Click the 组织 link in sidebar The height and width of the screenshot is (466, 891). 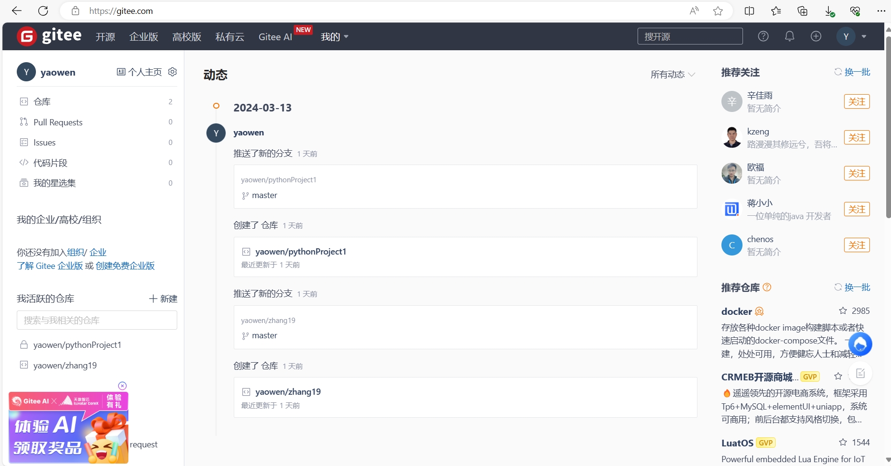click(75, 252)
